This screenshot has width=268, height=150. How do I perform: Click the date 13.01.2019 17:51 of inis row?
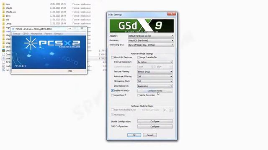[x=58, y=20]
